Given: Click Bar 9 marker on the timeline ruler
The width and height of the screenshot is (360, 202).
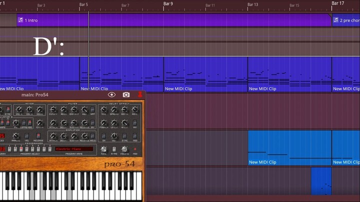Looking at the screenshot, I should click(x=168, y=4).
